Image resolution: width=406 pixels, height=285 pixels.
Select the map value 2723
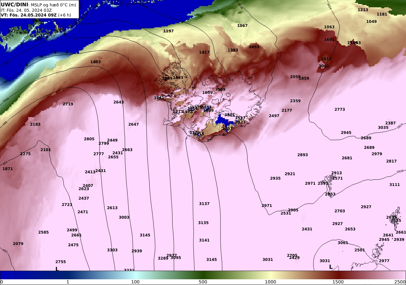tap(67, 205)
